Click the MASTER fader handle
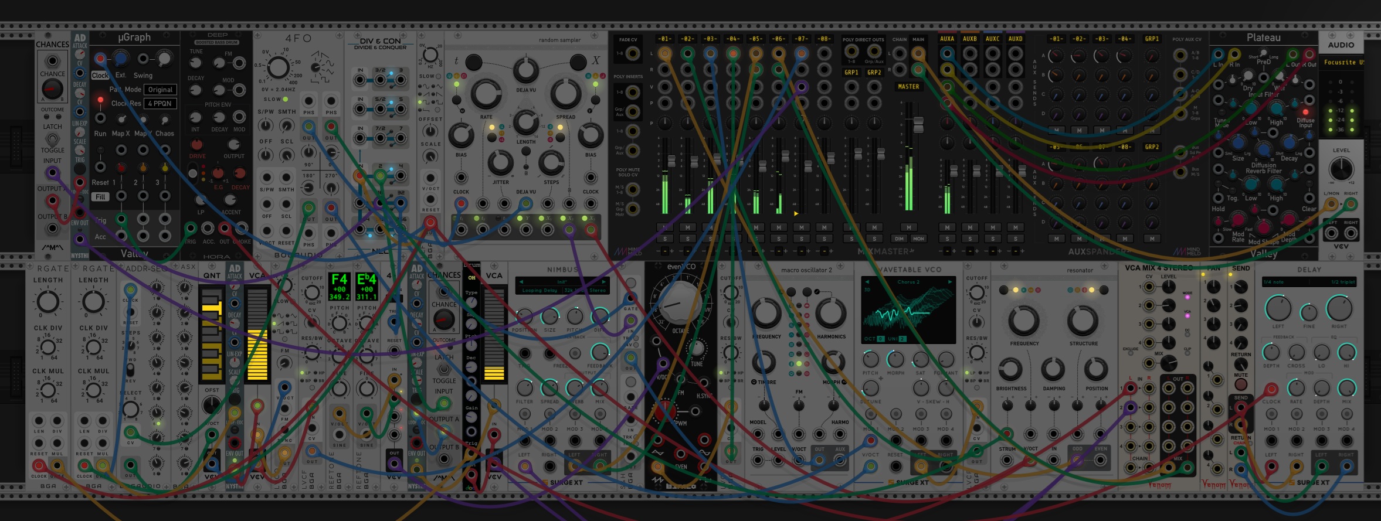Viewport: 1381px width, 521px height. (918, 124)
